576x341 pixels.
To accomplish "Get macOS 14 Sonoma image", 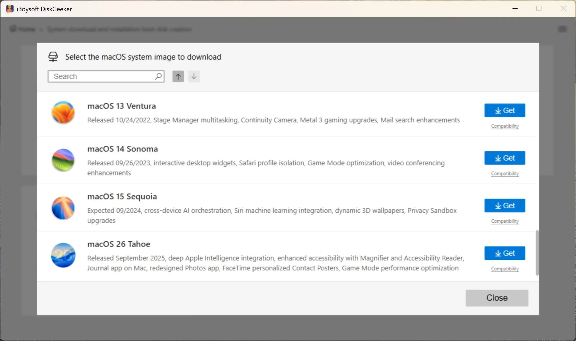I will coord(505,158).
